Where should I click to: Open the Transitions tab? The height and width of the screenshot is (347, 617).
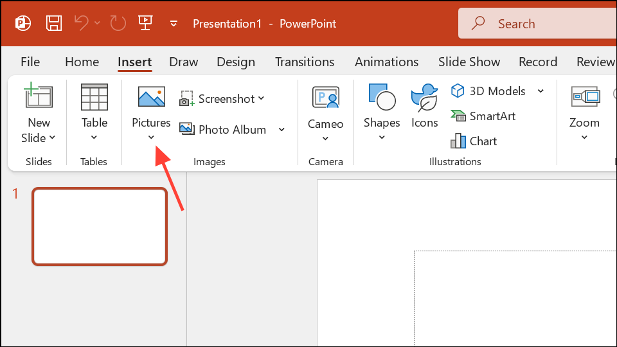pos(305,62)
